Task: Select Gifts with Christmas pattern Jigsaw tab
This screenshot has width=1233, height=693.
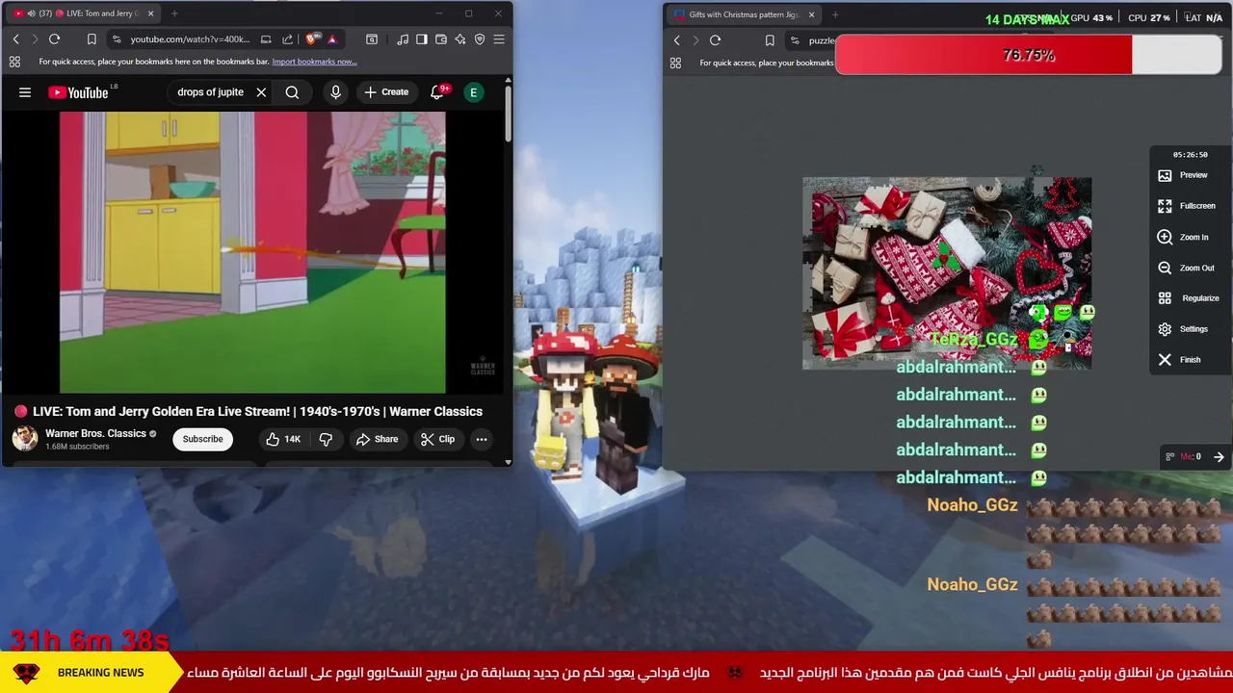Action: coord(744,14)
